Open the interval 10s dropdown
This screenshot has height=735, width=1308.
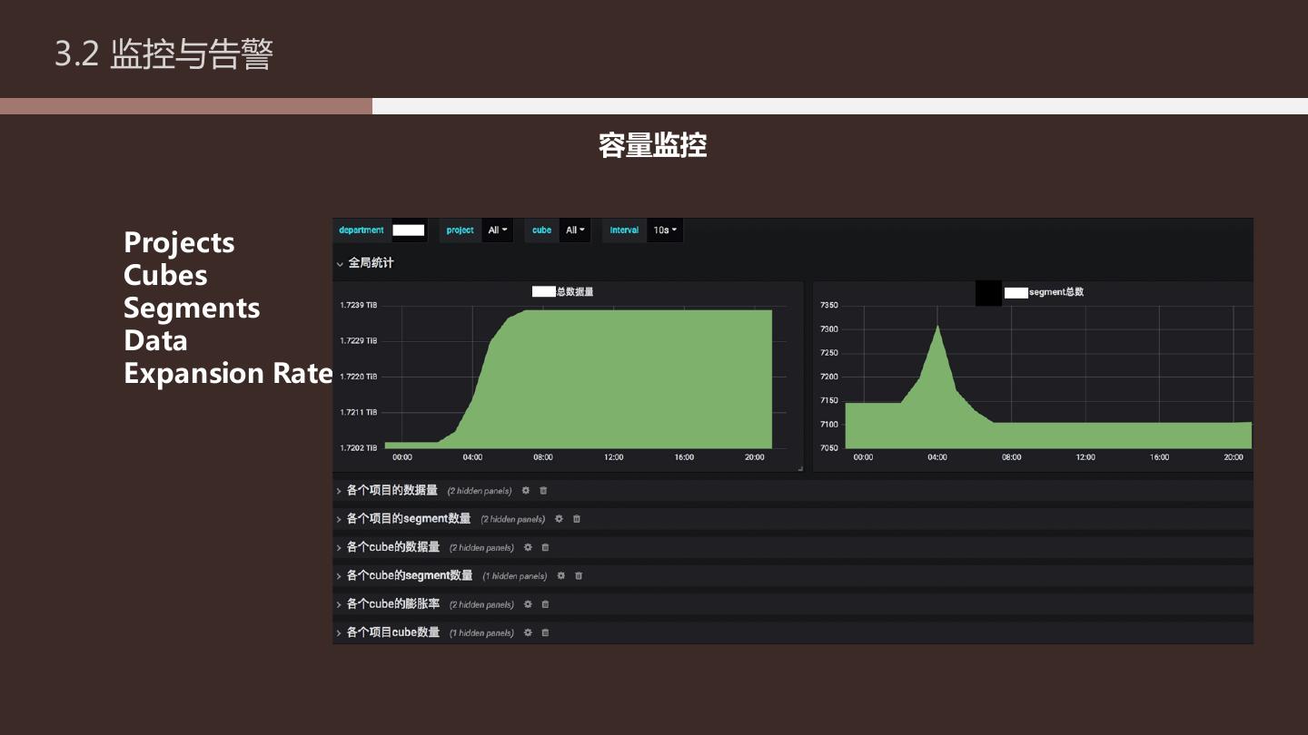(665, 230)
